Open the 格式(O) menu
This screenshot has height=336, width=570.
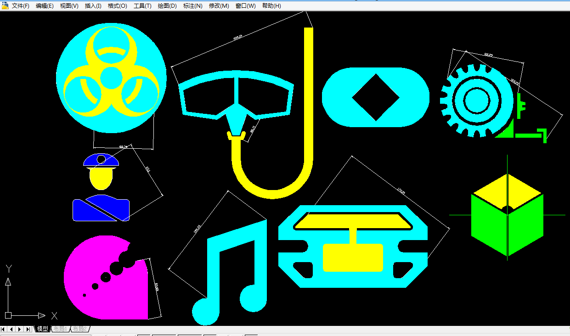pos(117,6)
